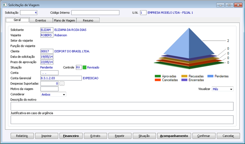Focus the Conta field
The image size is (245, 144).
49,73
